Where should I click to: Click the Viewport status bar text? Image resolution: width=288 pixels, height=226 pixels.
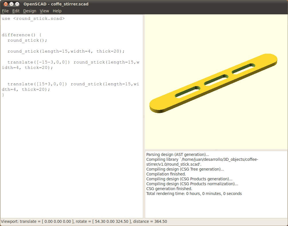point(84,221)
